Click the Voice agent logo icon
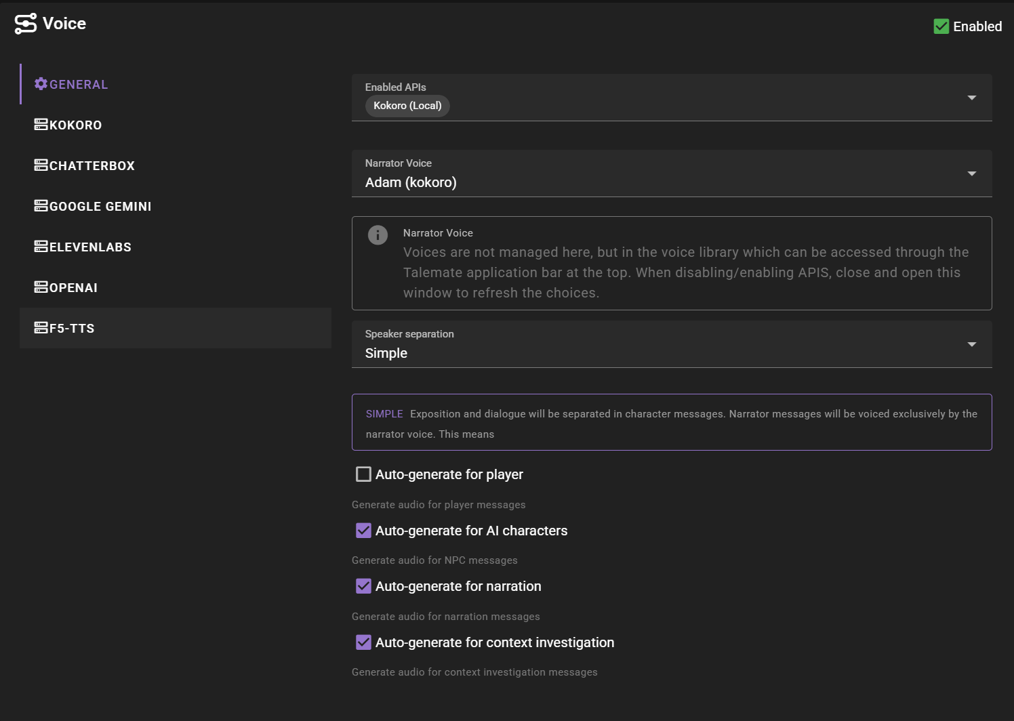The width and height of the screenshot is (1014, 721). click(x=26, y=24)
